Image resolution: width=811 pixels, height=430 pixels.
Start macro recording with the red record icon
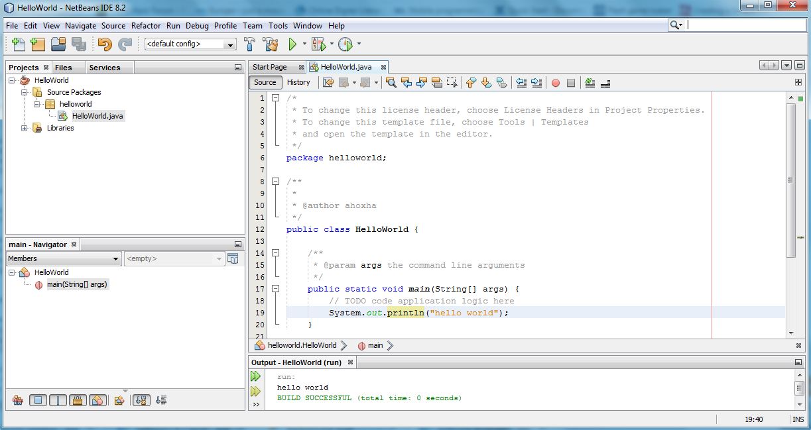[556, 82]
